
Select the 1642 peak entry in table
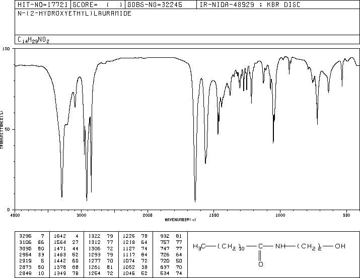(x=66, y=236)
